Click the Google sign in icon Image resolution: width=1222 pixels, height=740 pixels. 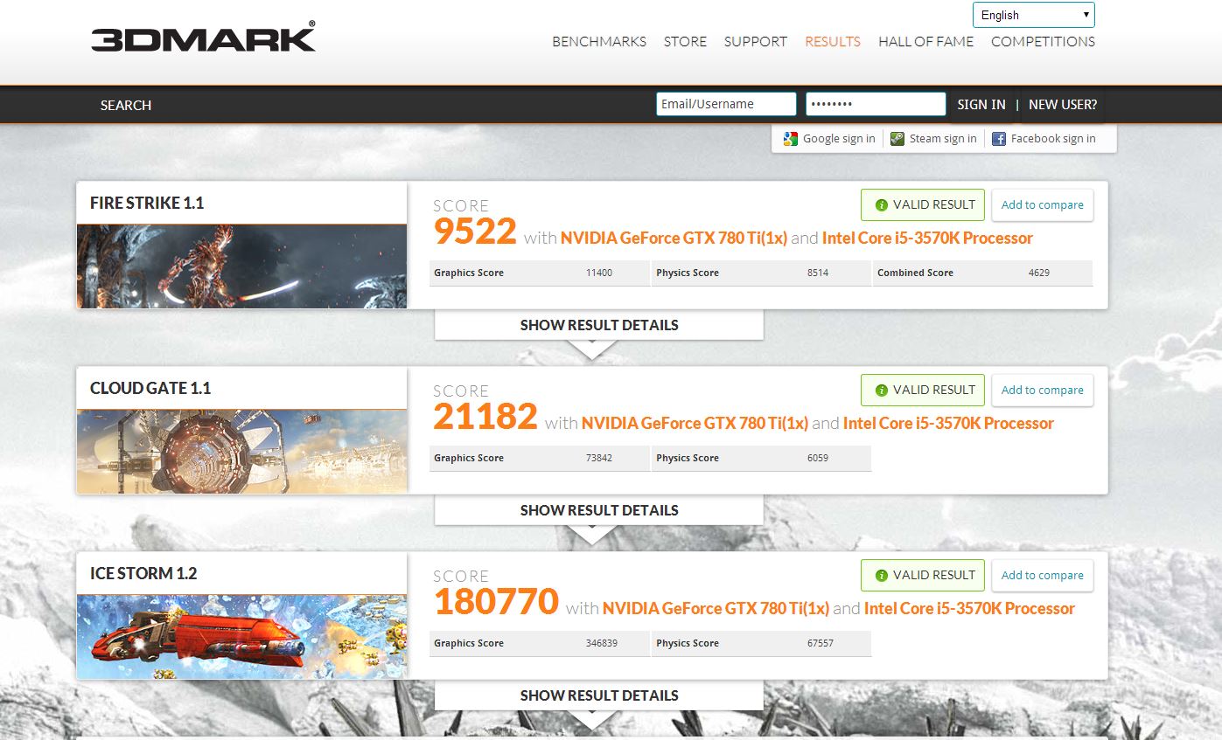click(790, 139)
